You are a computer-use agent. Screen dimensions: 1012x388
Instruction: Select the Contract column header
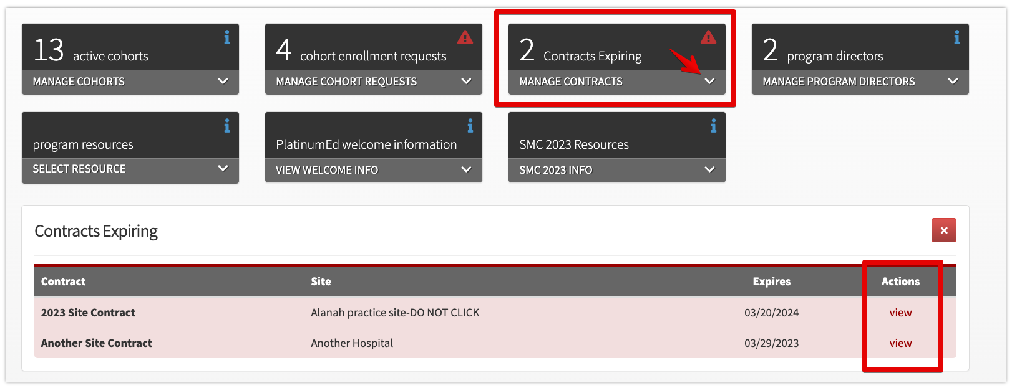63,282
